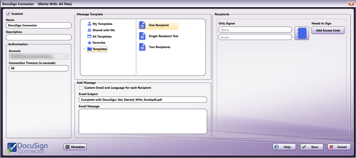Click the DocuSign Connector logo

pos(27,148)
